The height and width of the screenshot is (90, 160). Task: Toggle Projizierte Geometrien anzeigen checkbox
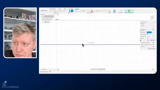pos(153,44)
